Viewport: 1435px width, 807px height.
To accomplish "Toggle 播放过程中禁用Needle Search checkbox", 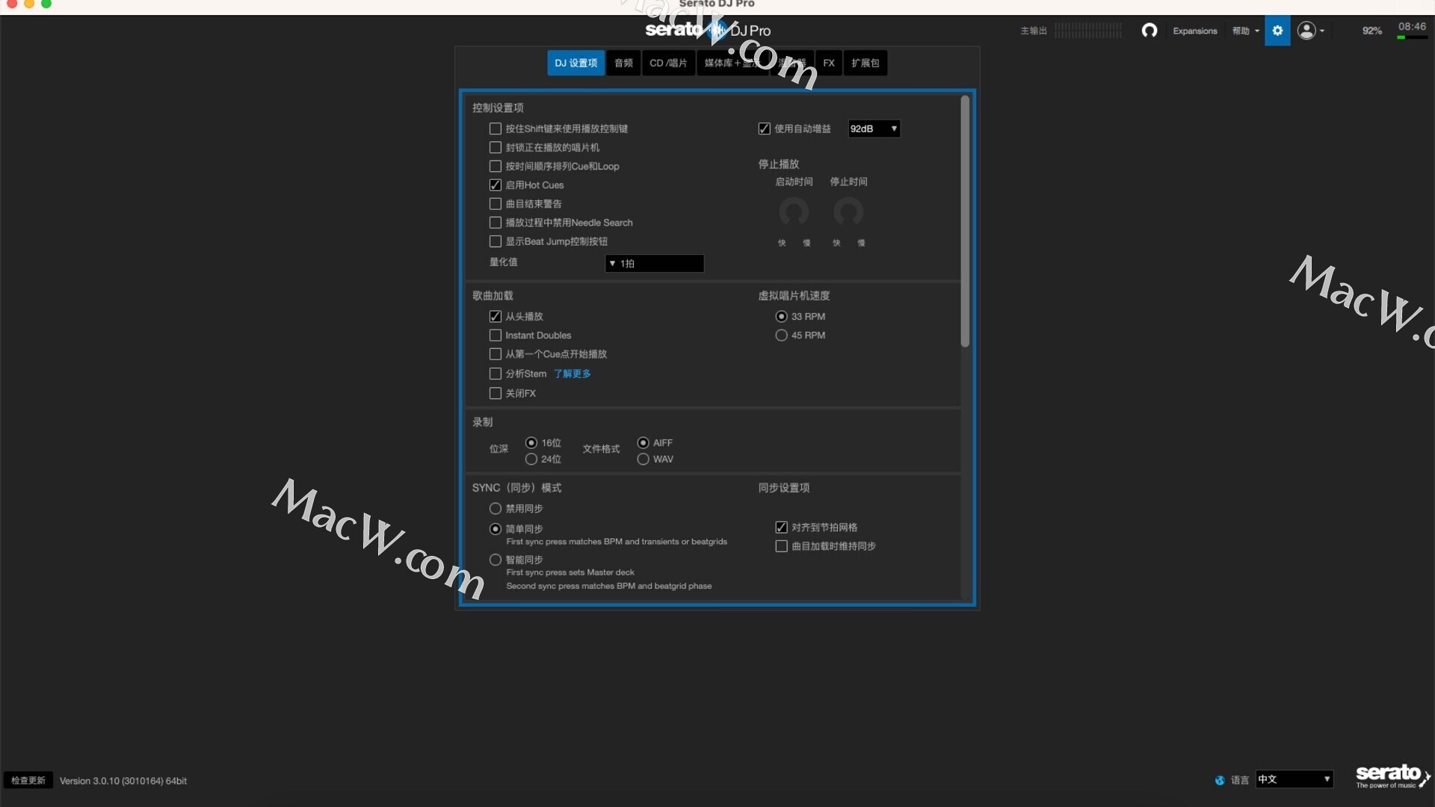I will 495,223.
